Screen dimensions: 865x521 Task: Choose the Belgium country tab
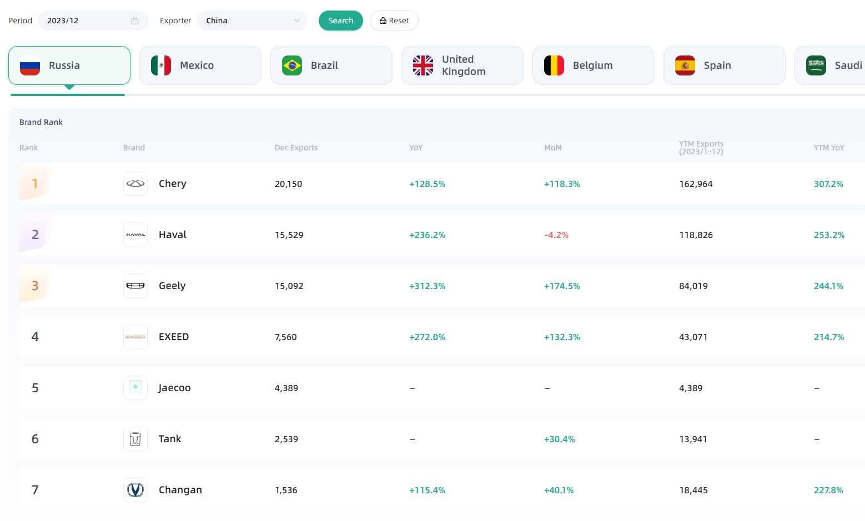[594, 65]
